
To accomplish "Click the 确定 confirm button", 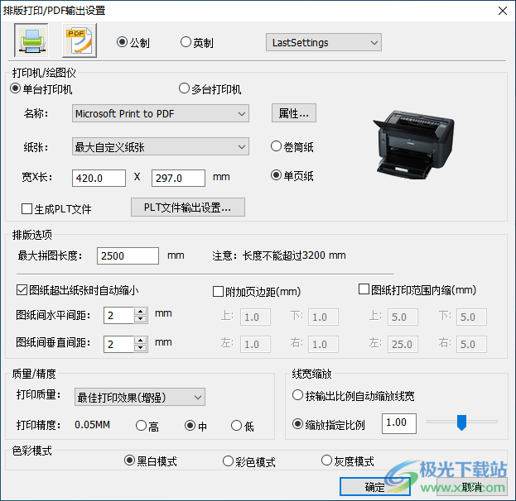I will (x=374, y=488).
